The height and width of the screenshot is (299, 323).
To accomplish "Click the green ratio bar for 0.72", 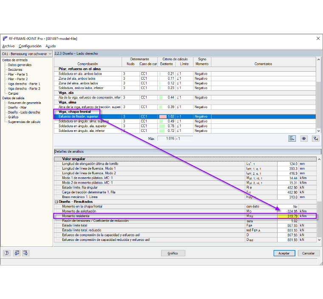I will tap(162, 131).
